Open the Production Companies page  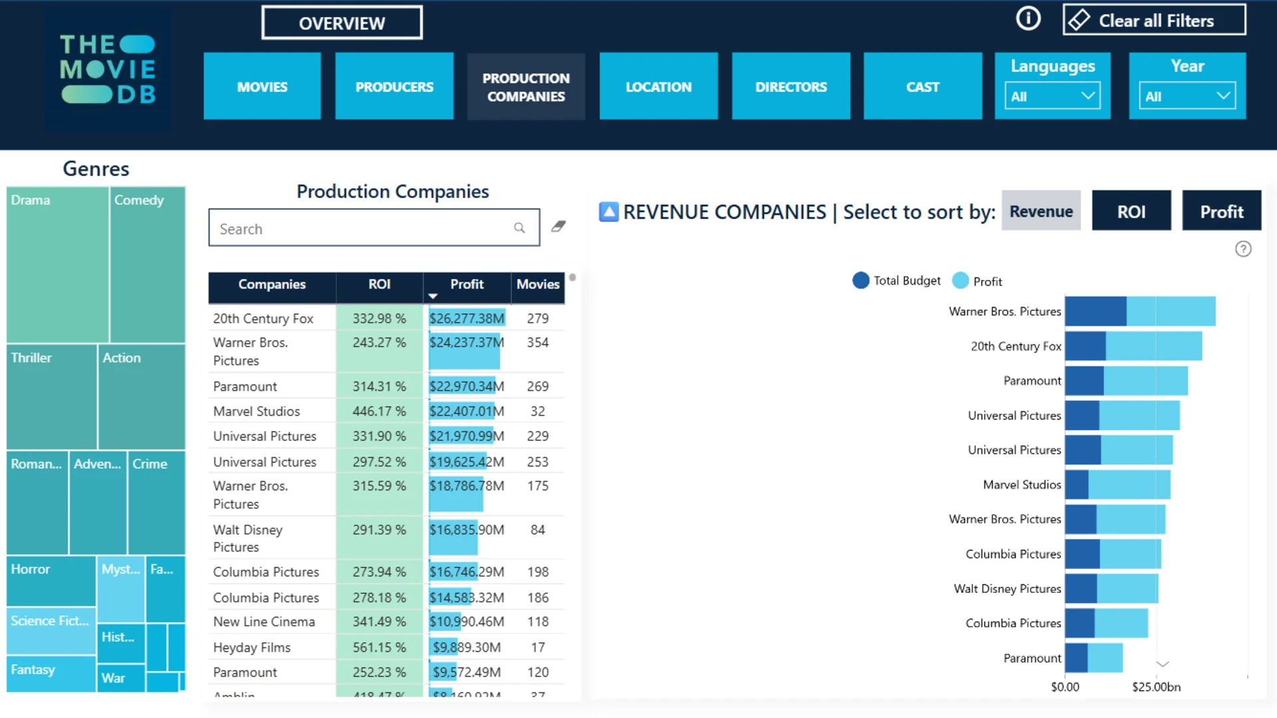pyautogui.click(x=526, y=86)
